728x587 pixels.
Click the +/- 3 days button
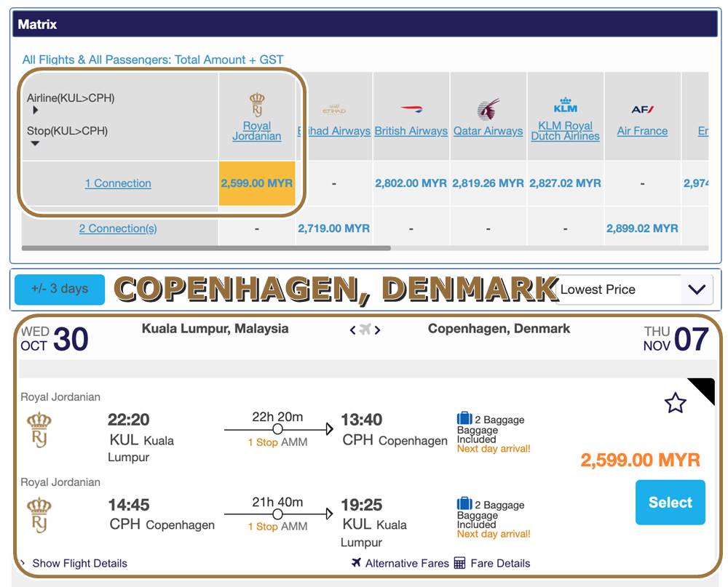pos(60,289)
